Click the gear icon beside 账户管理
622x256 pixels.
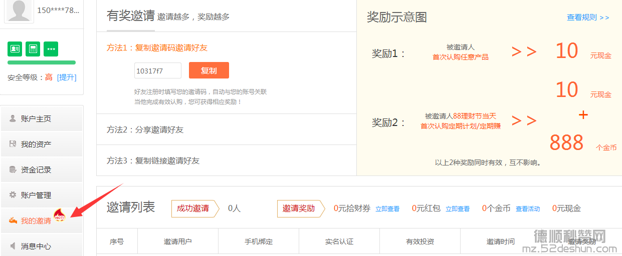pyautogui.click(x=13, y=195)
